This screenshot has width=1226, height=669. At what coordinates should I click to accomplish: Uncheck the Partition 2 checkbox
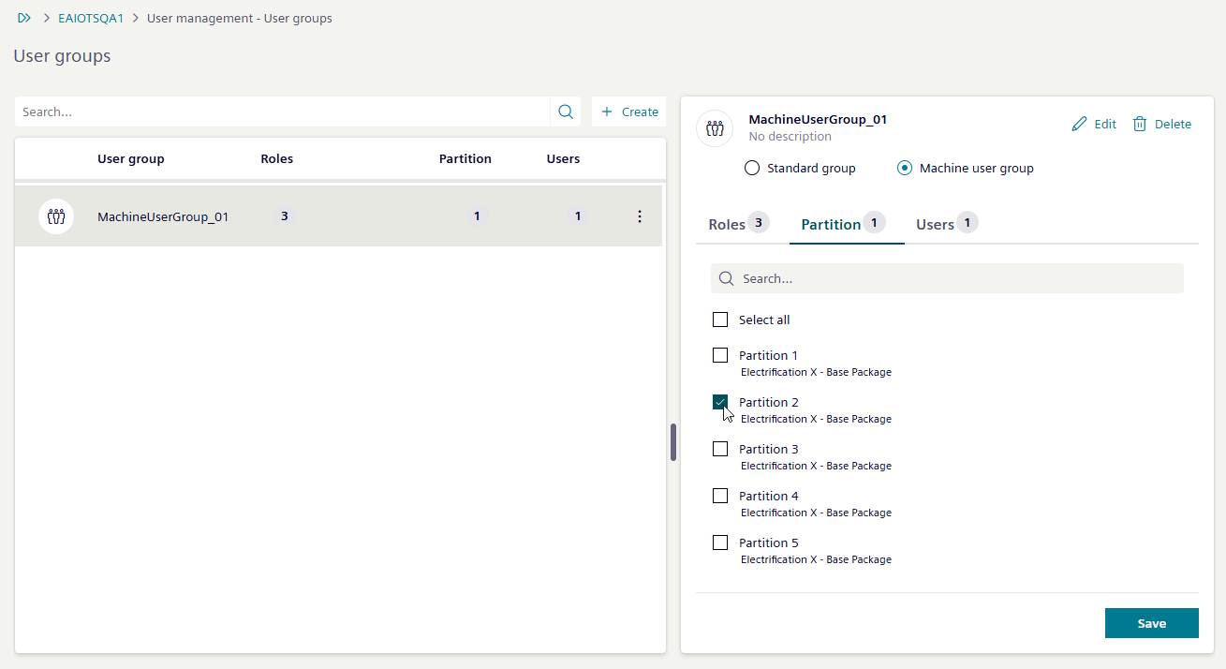tap(720, 402)
